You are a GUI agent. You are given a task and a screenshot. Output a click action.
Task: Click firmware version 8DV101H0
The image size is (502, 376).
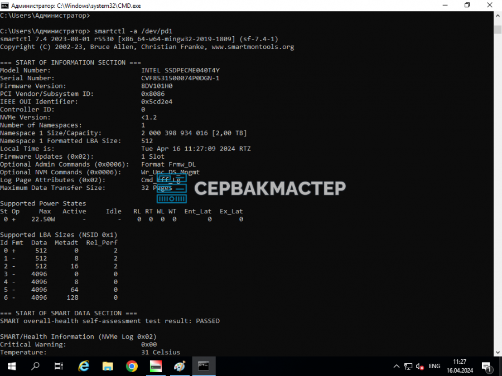(x=157, y=86)
